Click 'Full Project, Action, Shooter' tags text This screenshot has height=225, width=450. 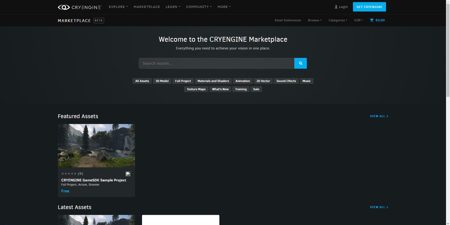click(x=80, y=185)
